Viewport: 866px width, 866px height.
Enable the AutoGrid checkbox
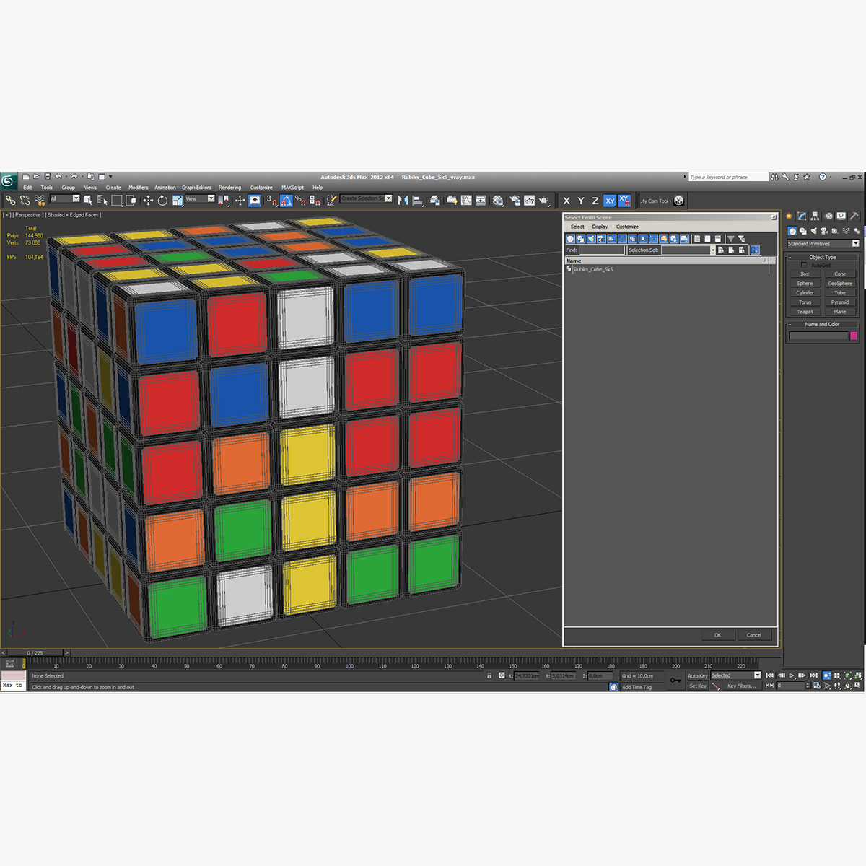[804, 266]
